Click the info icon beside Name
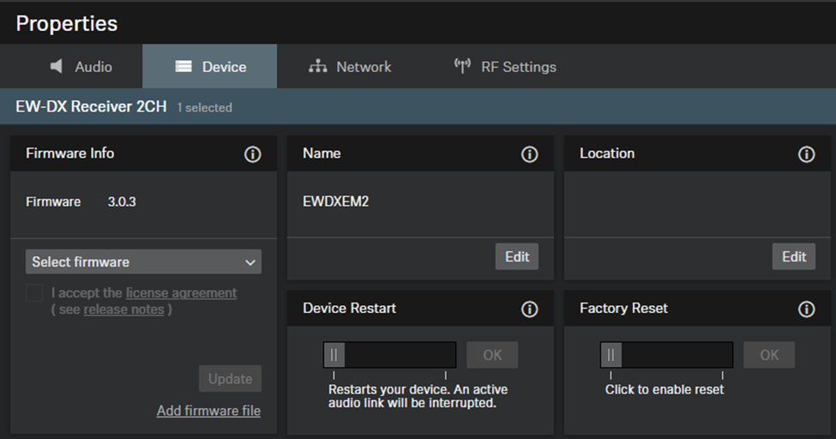The height and width of the screenshot is (439, 836). tap(529, 154)
